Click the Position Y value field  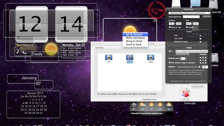(179, 23)
